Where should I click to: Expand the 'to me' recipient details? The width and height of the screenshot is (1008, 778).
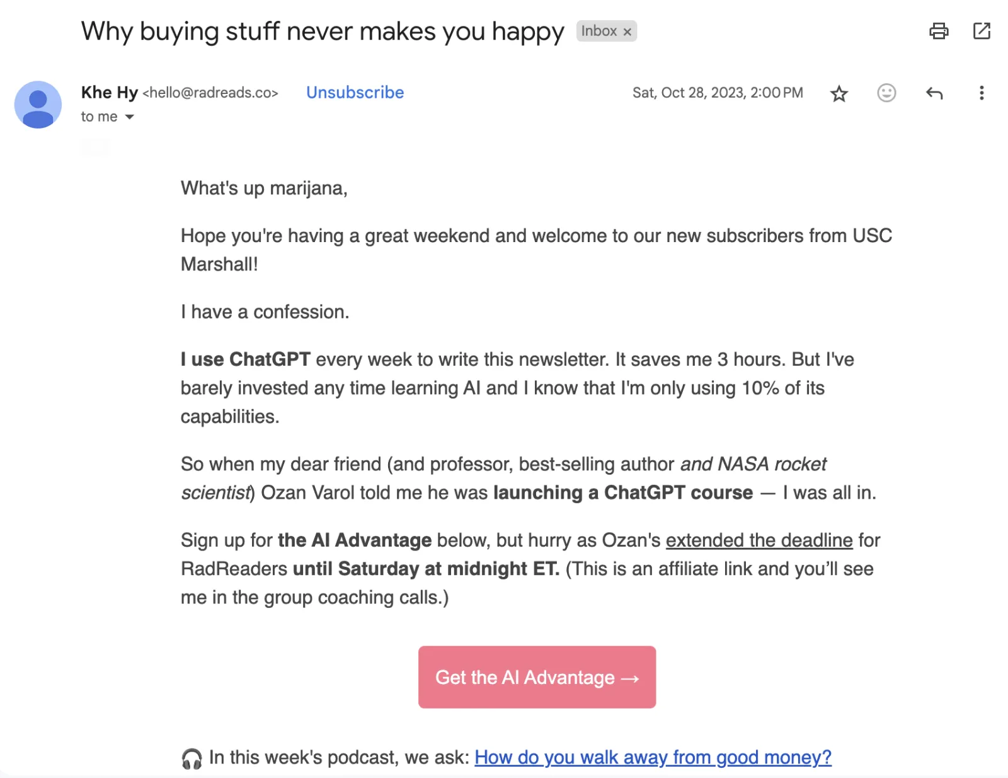[x=130, y=117]
